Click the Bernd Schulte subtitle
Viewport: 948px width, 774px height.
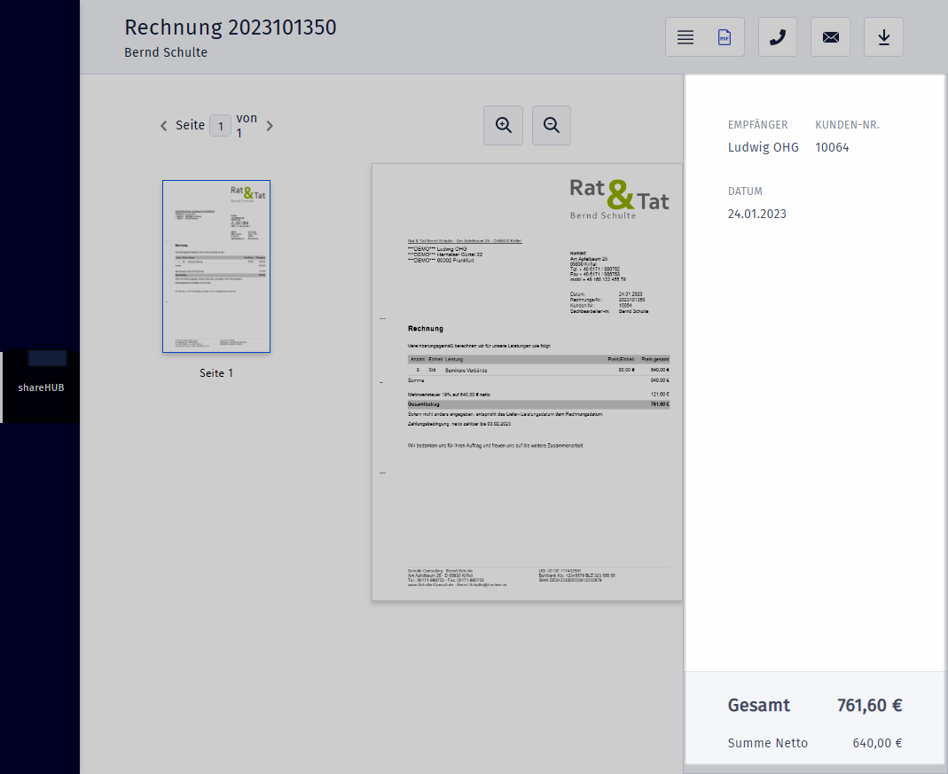166,52
